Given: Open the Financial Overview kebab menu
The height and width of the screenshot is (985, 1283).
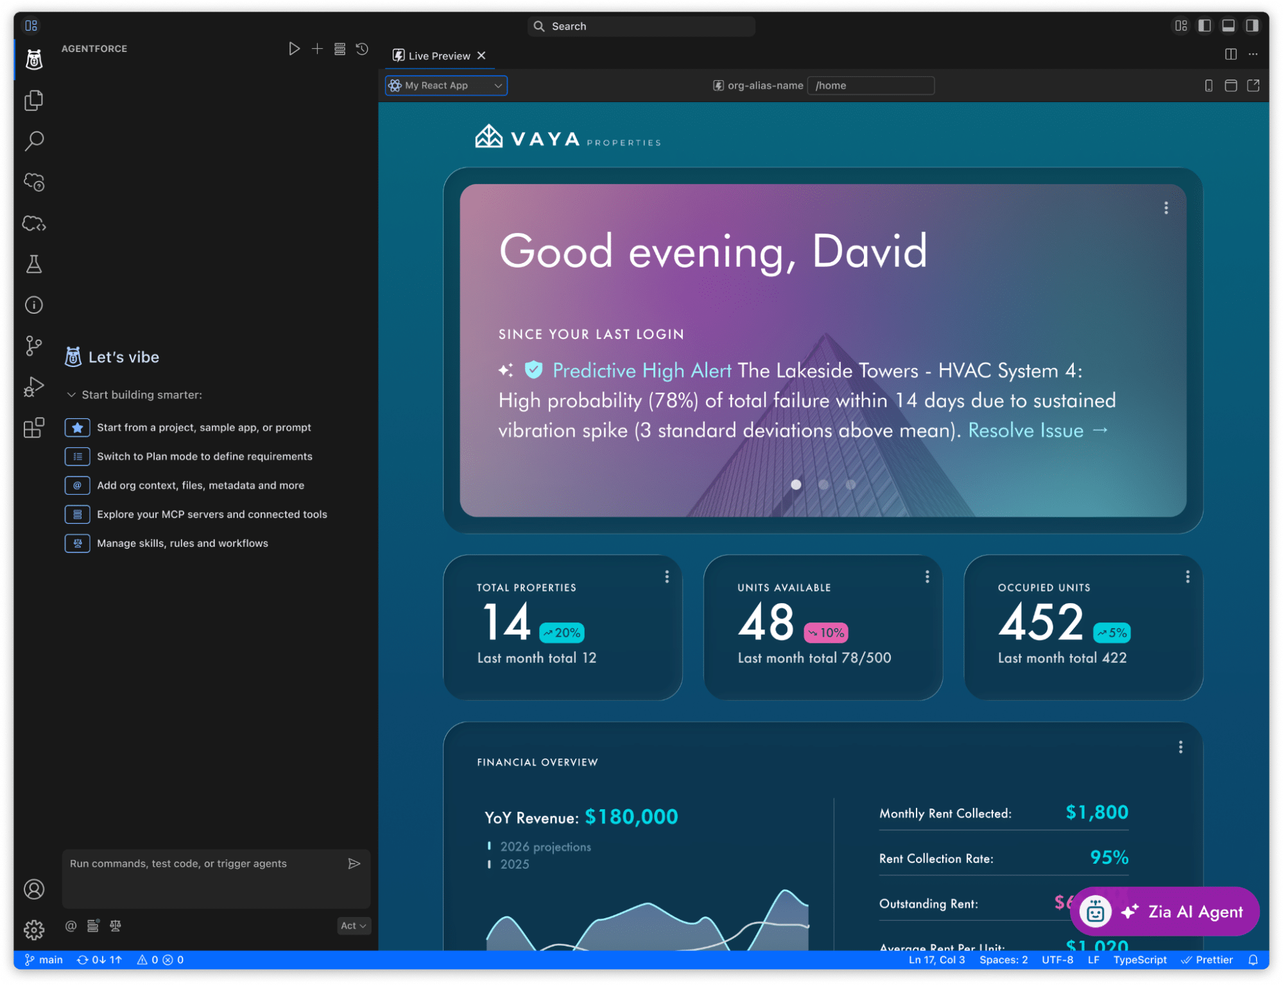Looking at the screenshot, I should point(1180,746).
